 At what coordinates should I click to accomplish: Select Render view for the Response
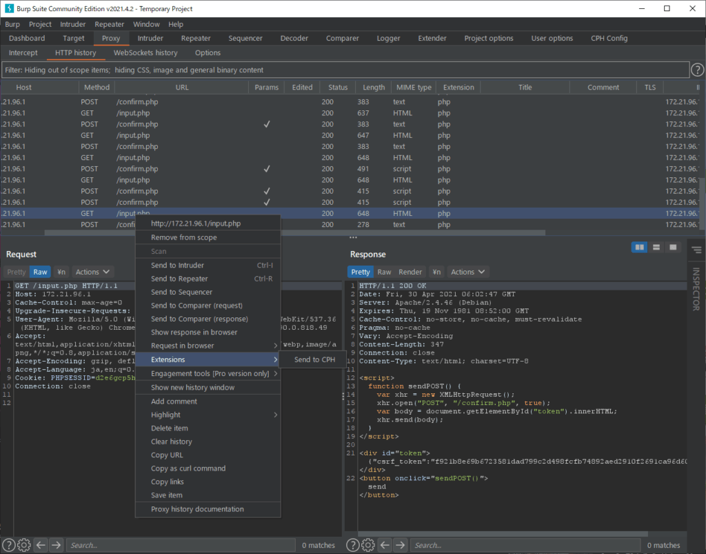pyautogui.click(x=410, y=271)
